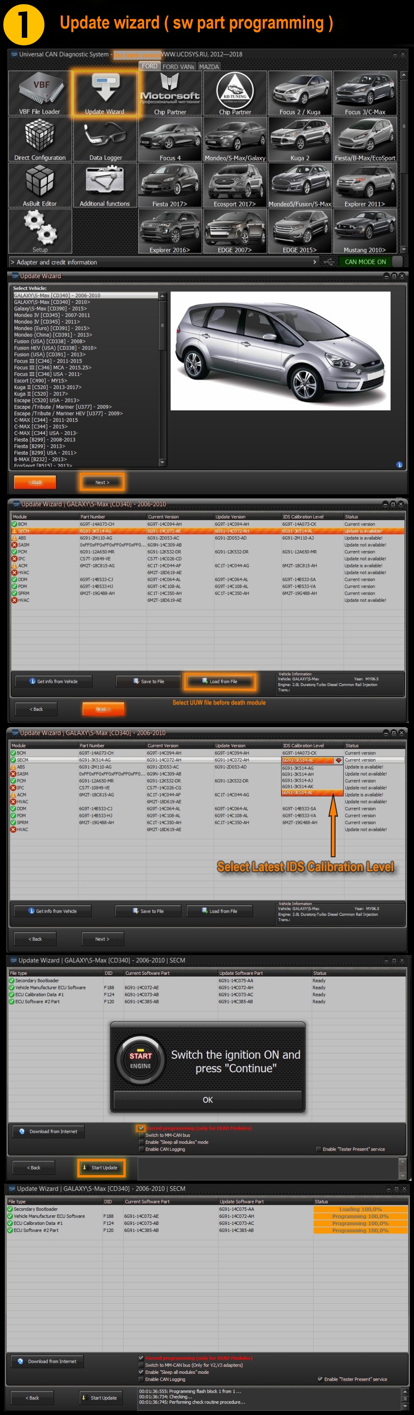Viewport: 414px width, 1415px height.
Task: Select the Kuga 2 vehicle tile
Action: tap(300, 139)
